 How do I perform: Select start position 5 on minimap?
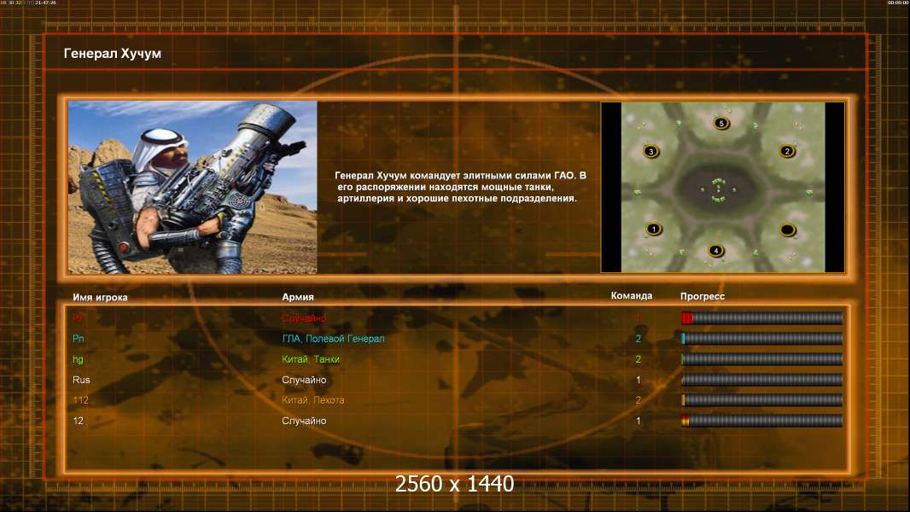click(x=721, y=124)
